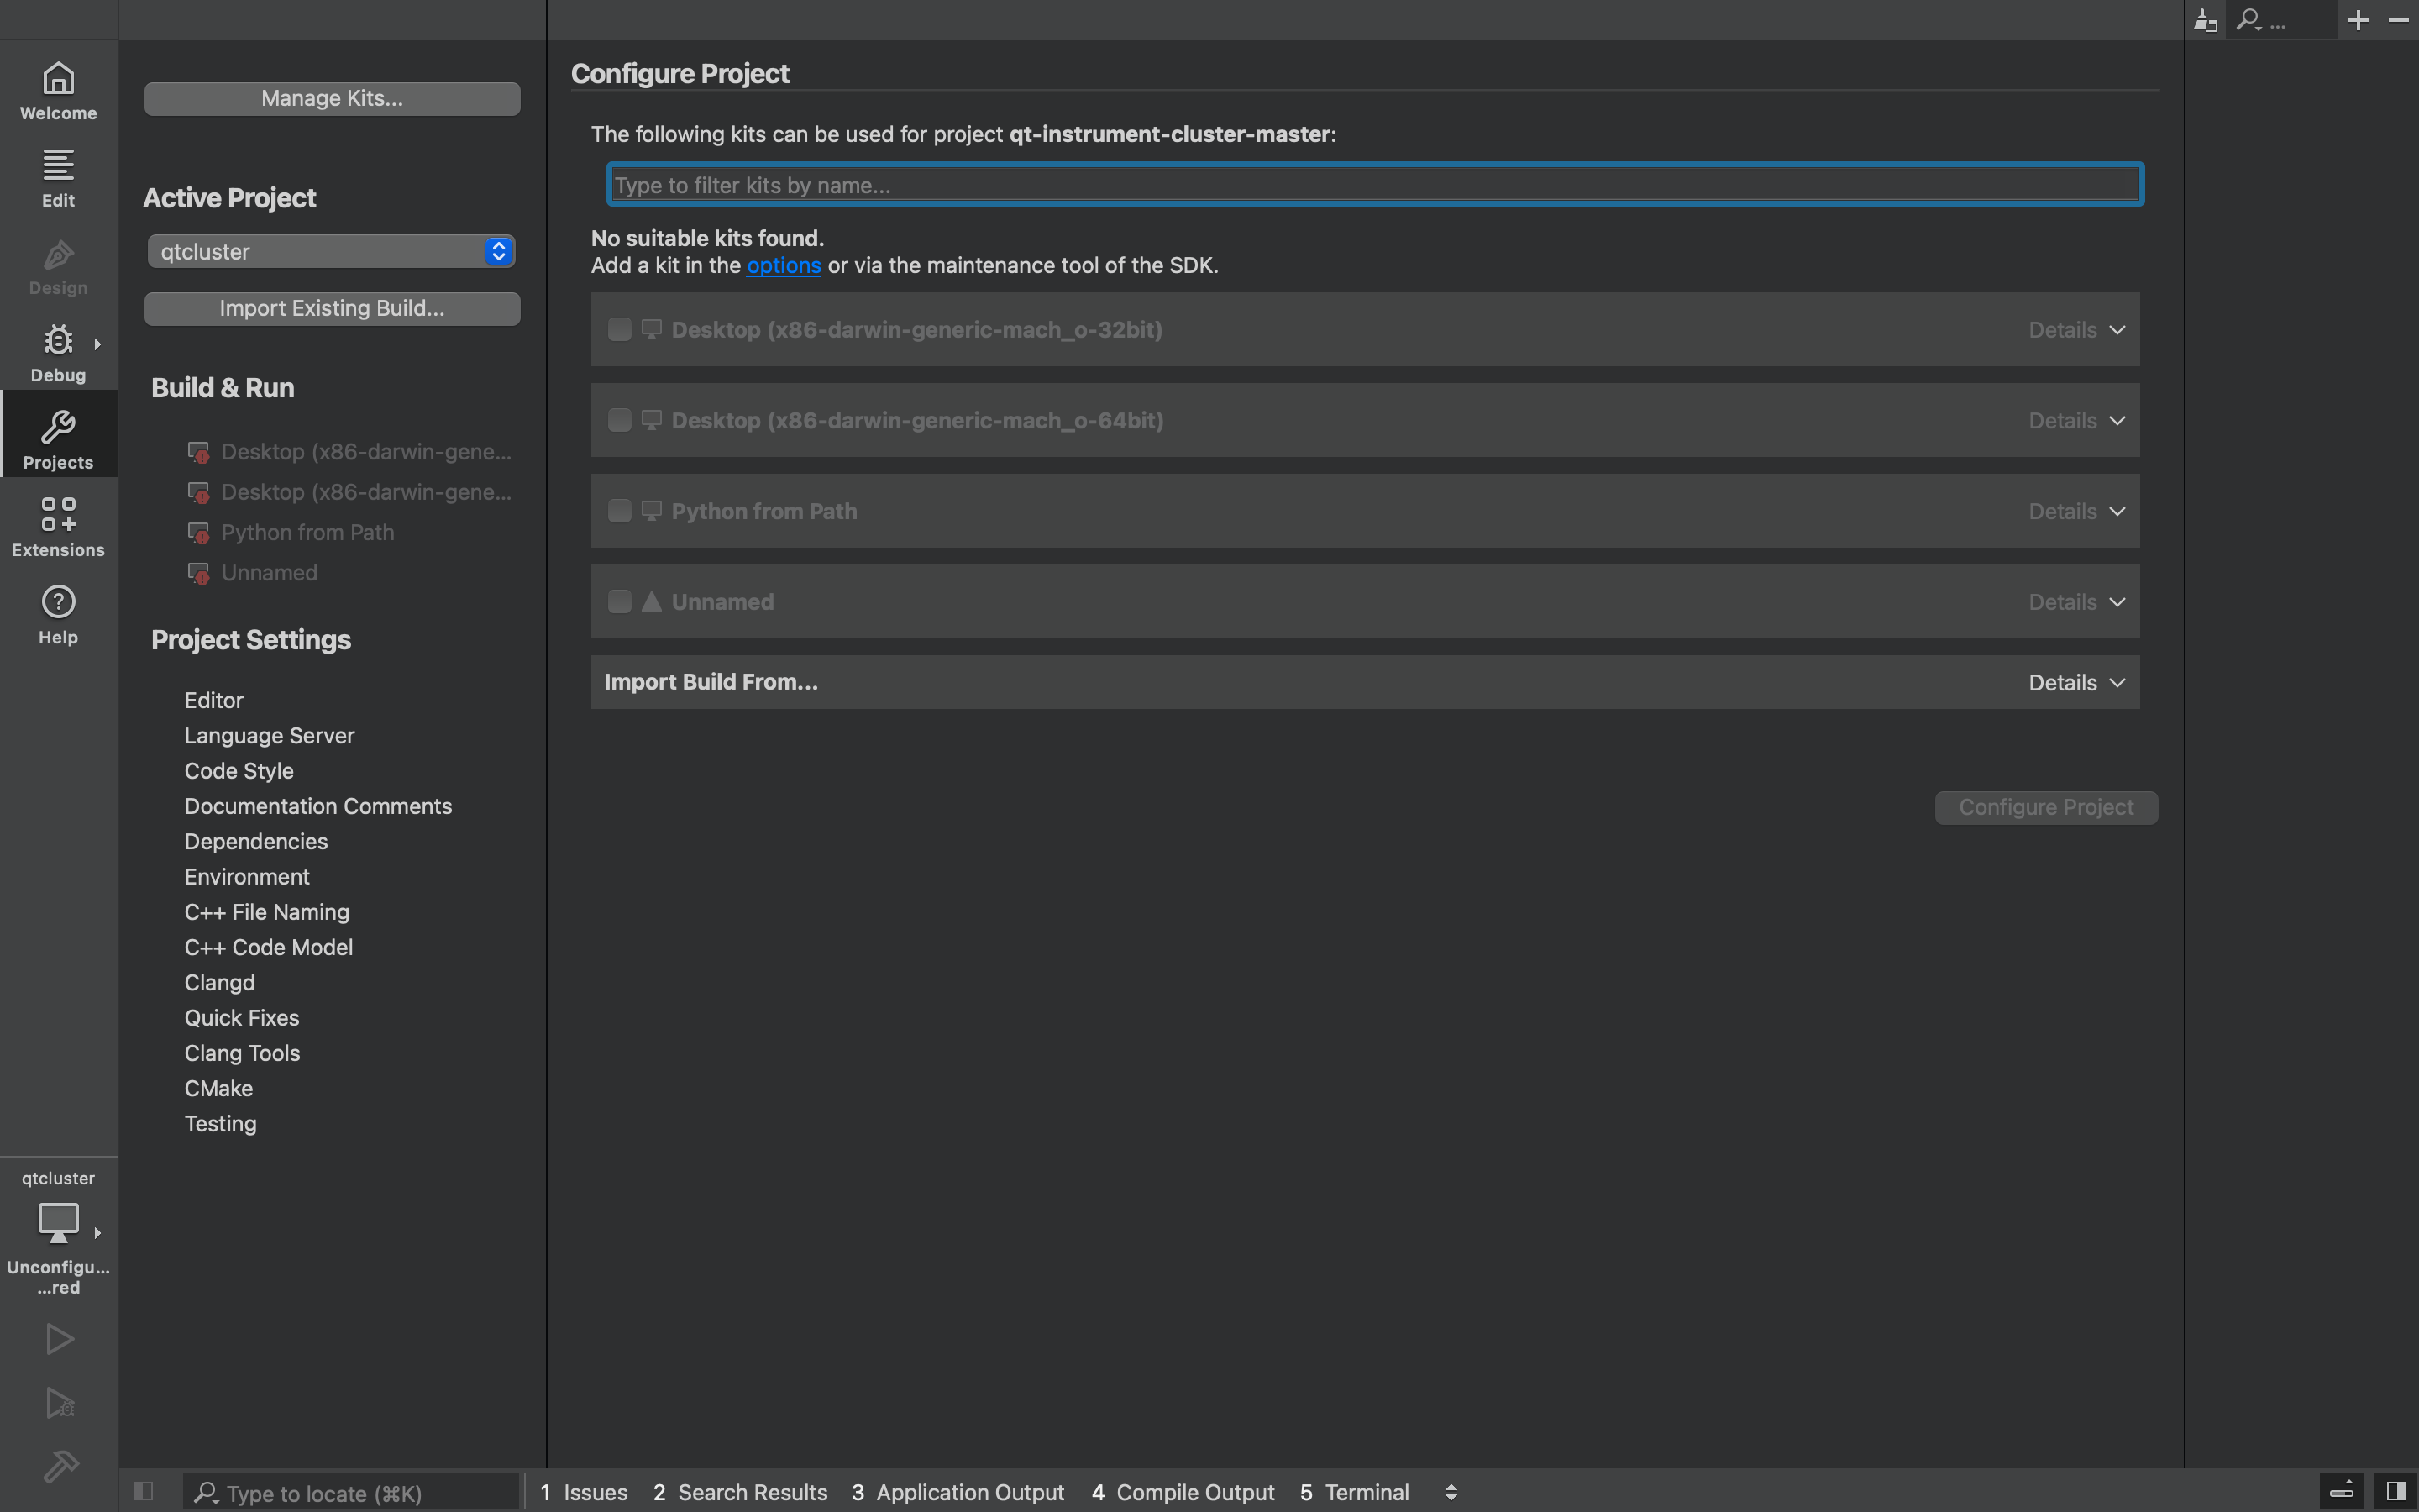
Task: Click the Build hammer icon
Action: point(60,1467)
